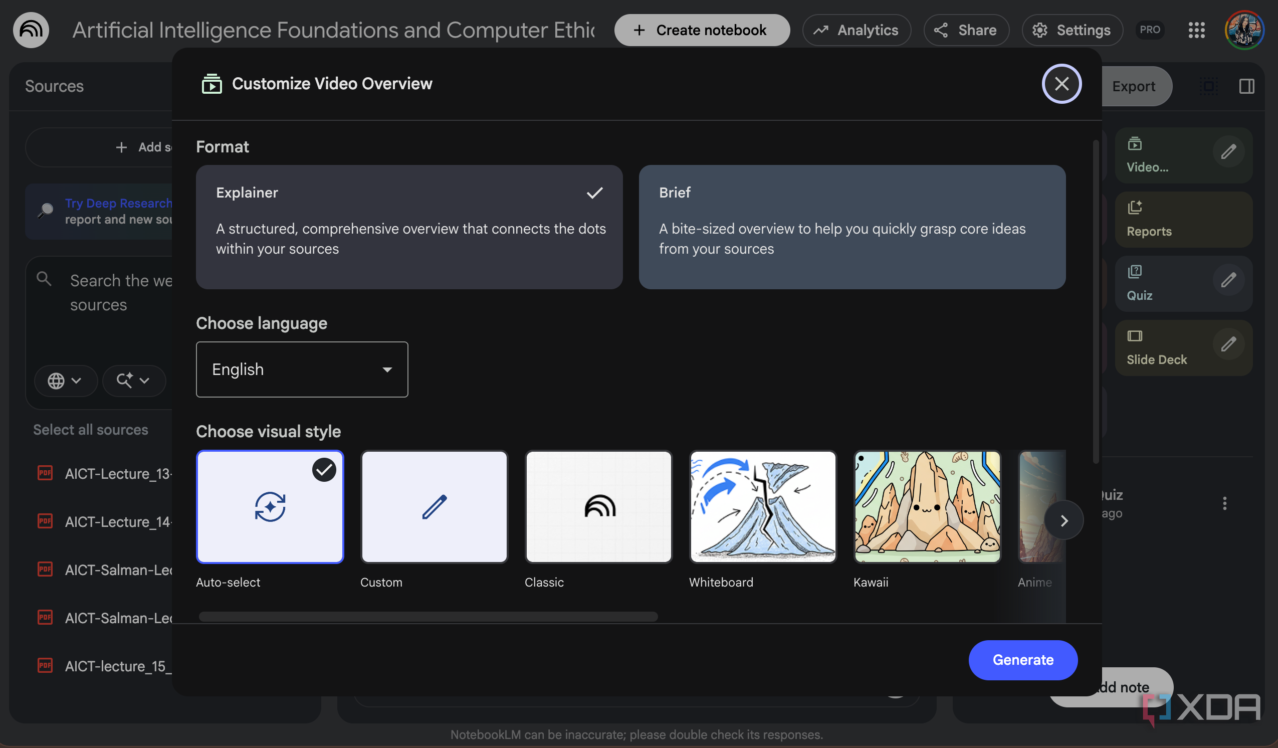Click the dashed selection icon near Export

1208,86
